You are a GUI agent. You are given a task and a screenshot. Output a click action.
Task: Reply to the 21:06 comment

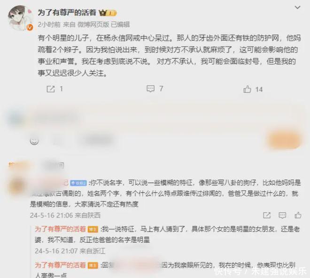coord(282,216)
